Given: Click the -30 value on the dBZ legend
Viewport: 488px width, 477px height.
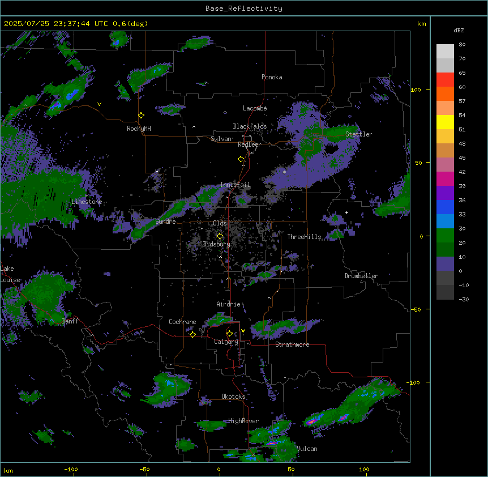Looking at the screenshot, I should pyautogui.click(x=464, y=299).
